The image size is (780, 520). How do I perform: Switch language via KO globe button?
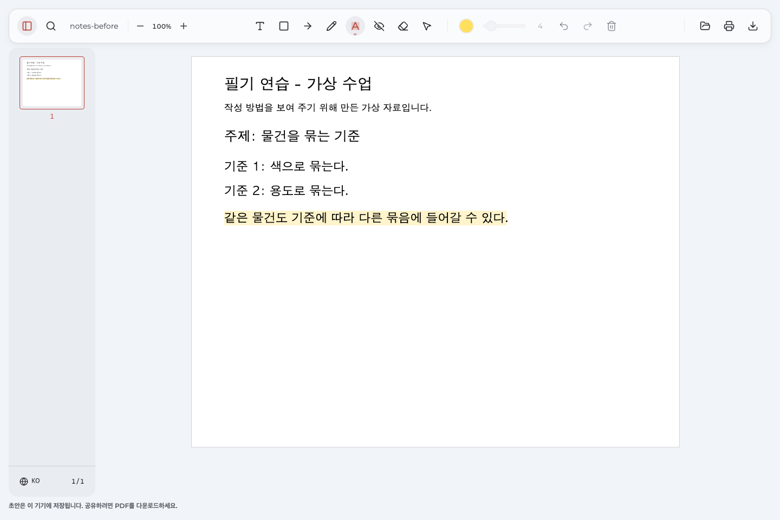[x=30, y=481]
